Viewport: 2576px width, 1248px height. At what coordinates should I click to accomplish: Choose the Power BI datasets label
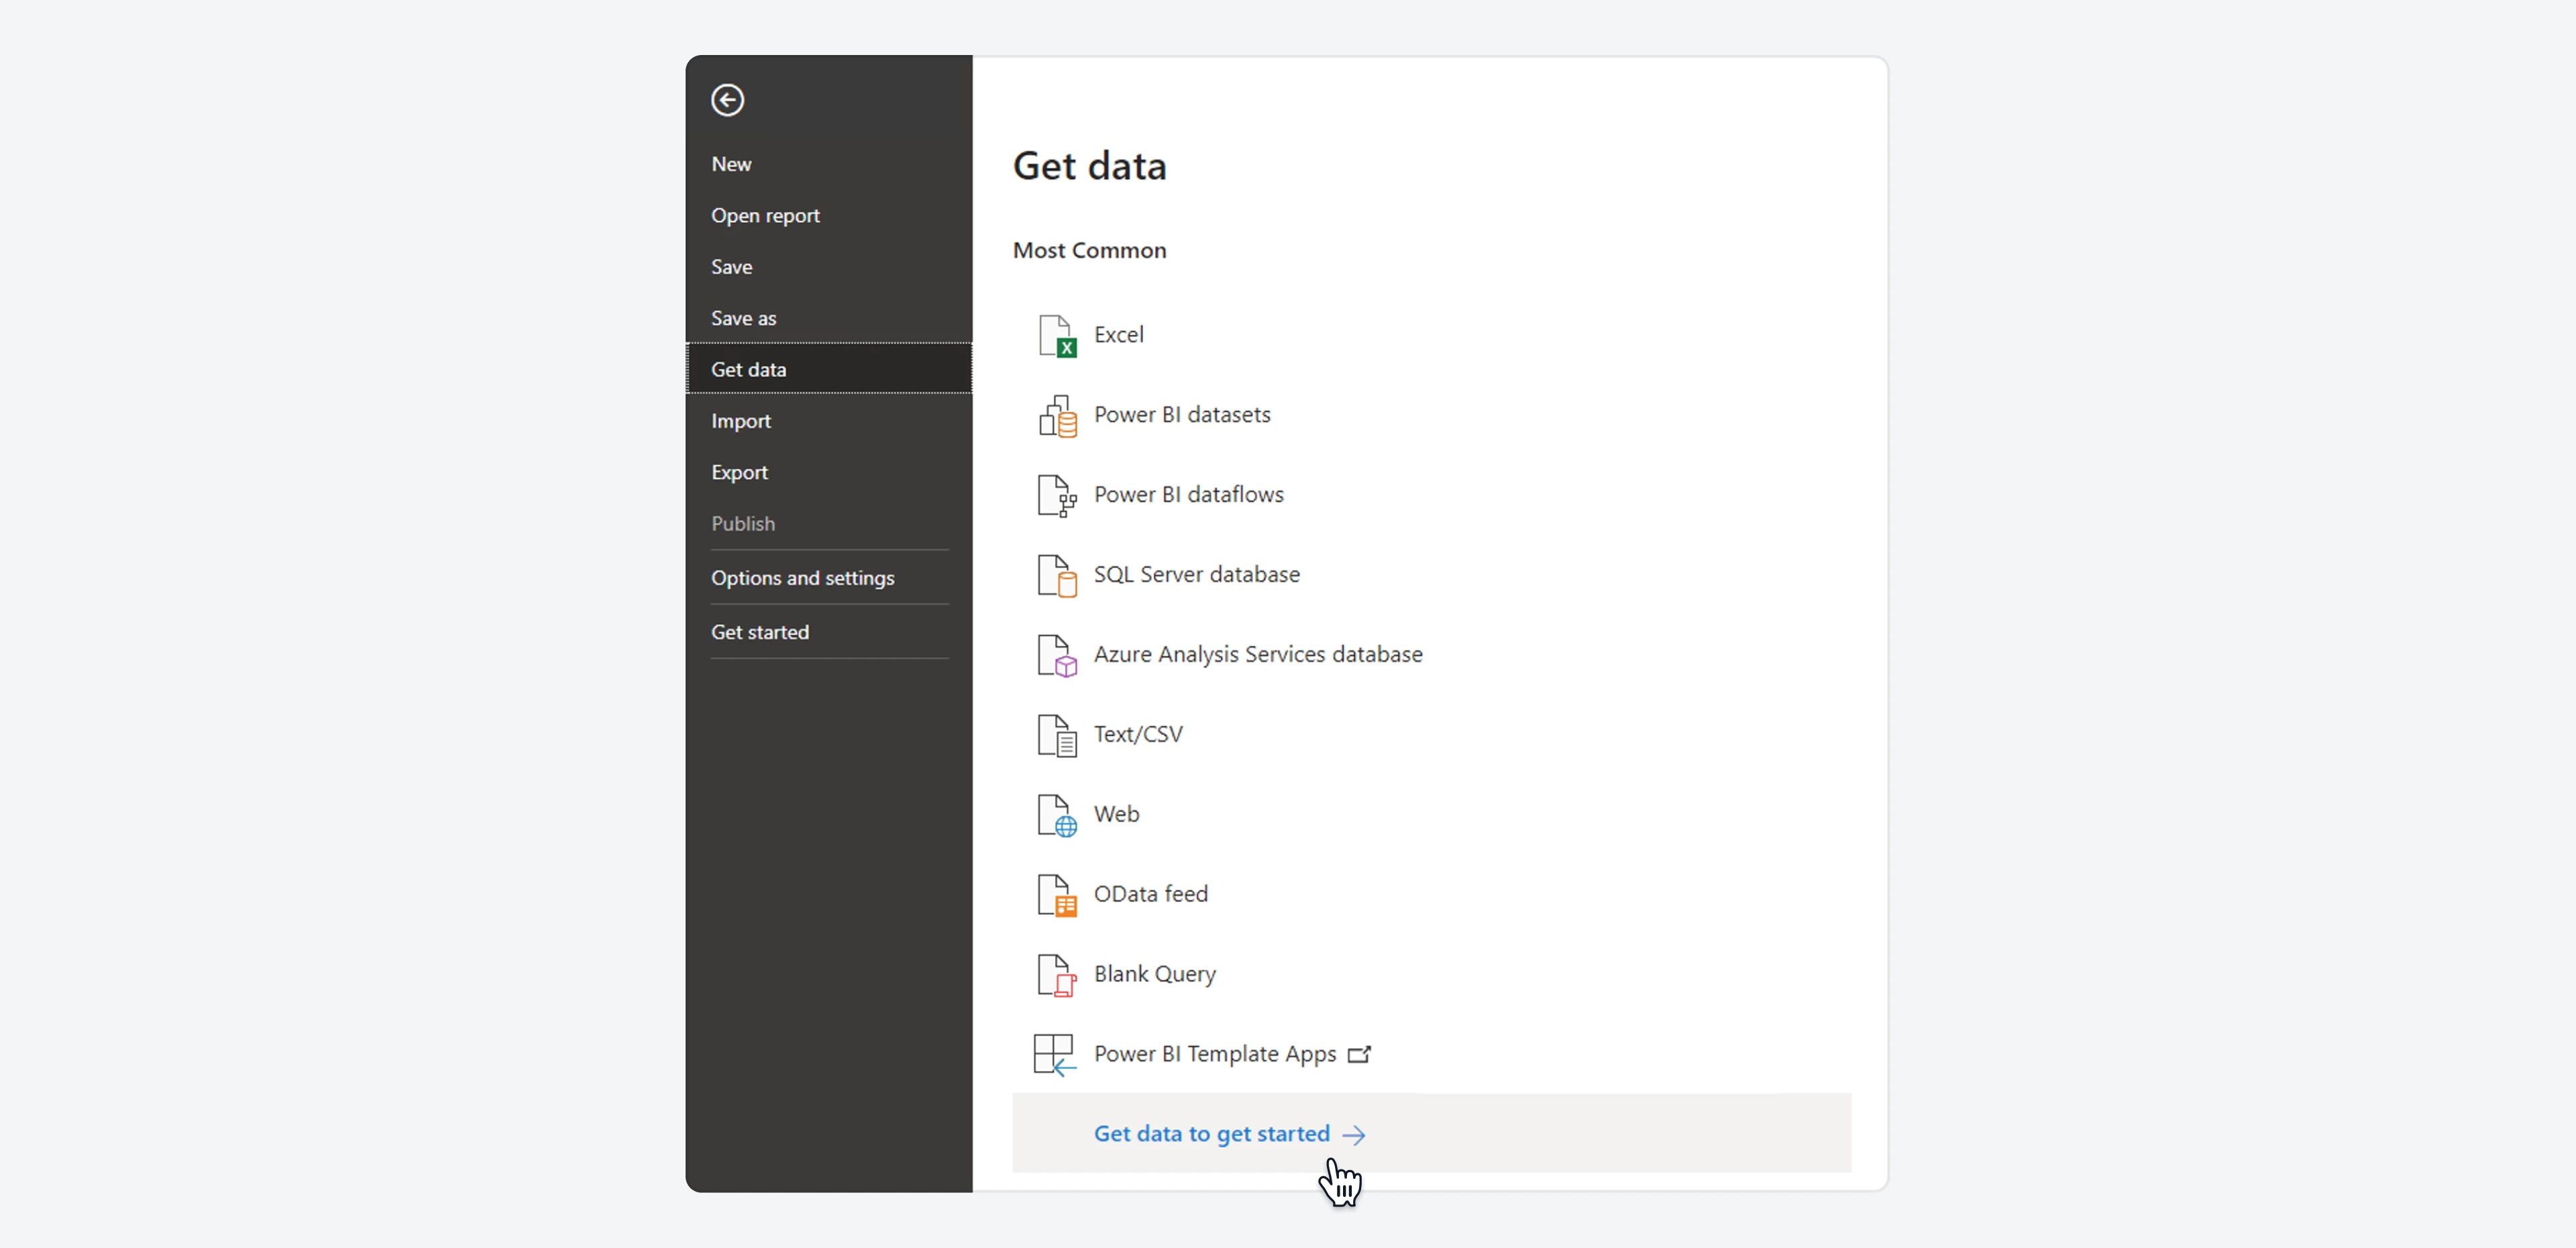1182,415
